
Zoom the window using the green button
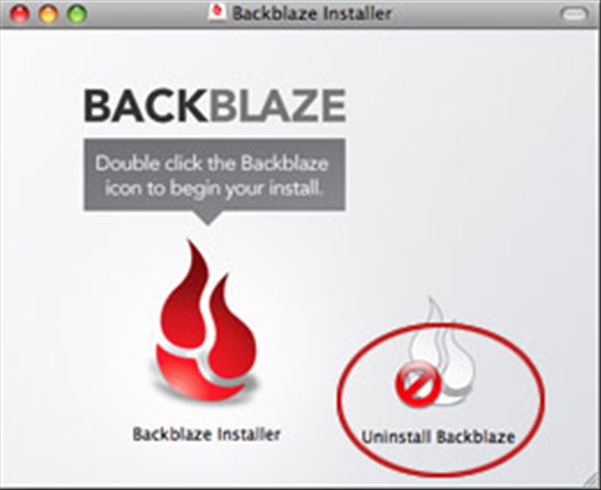click(77, 14)
